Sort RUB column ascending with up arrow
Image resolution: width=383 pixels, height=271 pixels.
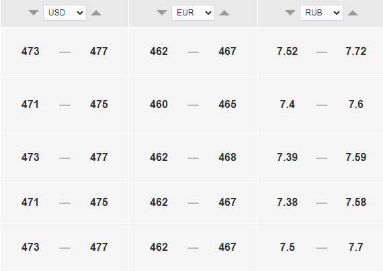[353, 13]
